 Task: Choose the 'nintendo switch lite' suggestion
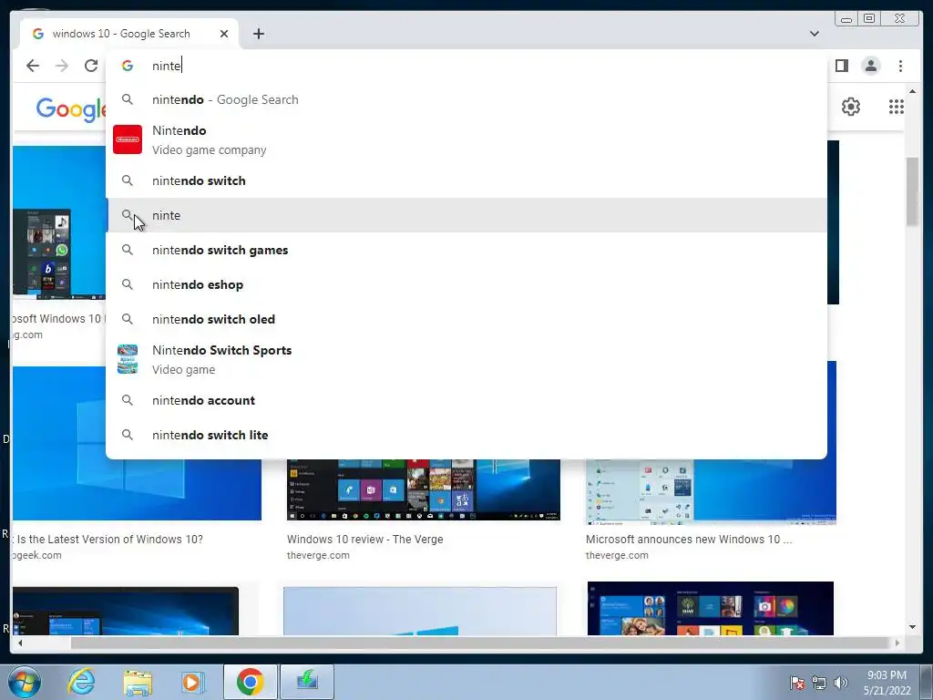coord(466,435)
